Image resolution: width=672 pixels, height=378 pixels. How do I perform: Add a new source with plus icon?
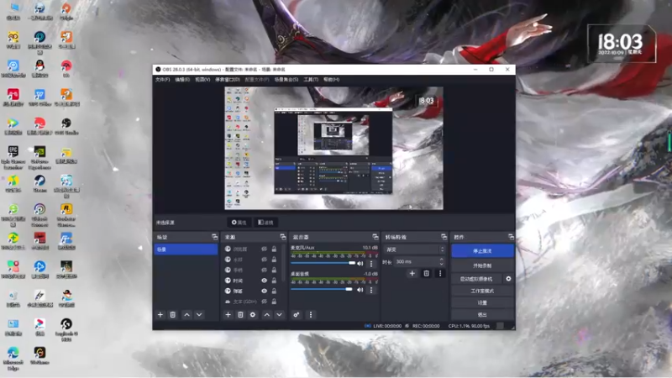[x=228, y=314]
